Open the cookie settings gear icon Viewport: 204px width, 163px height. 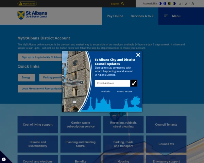coord(4,159)
